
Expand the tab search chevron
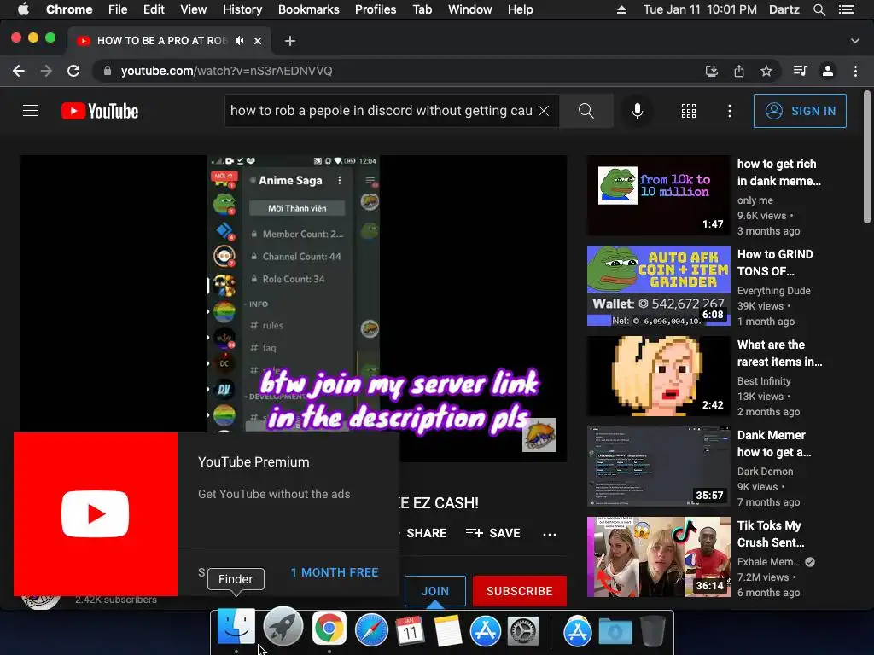click(x=855, y=41)
